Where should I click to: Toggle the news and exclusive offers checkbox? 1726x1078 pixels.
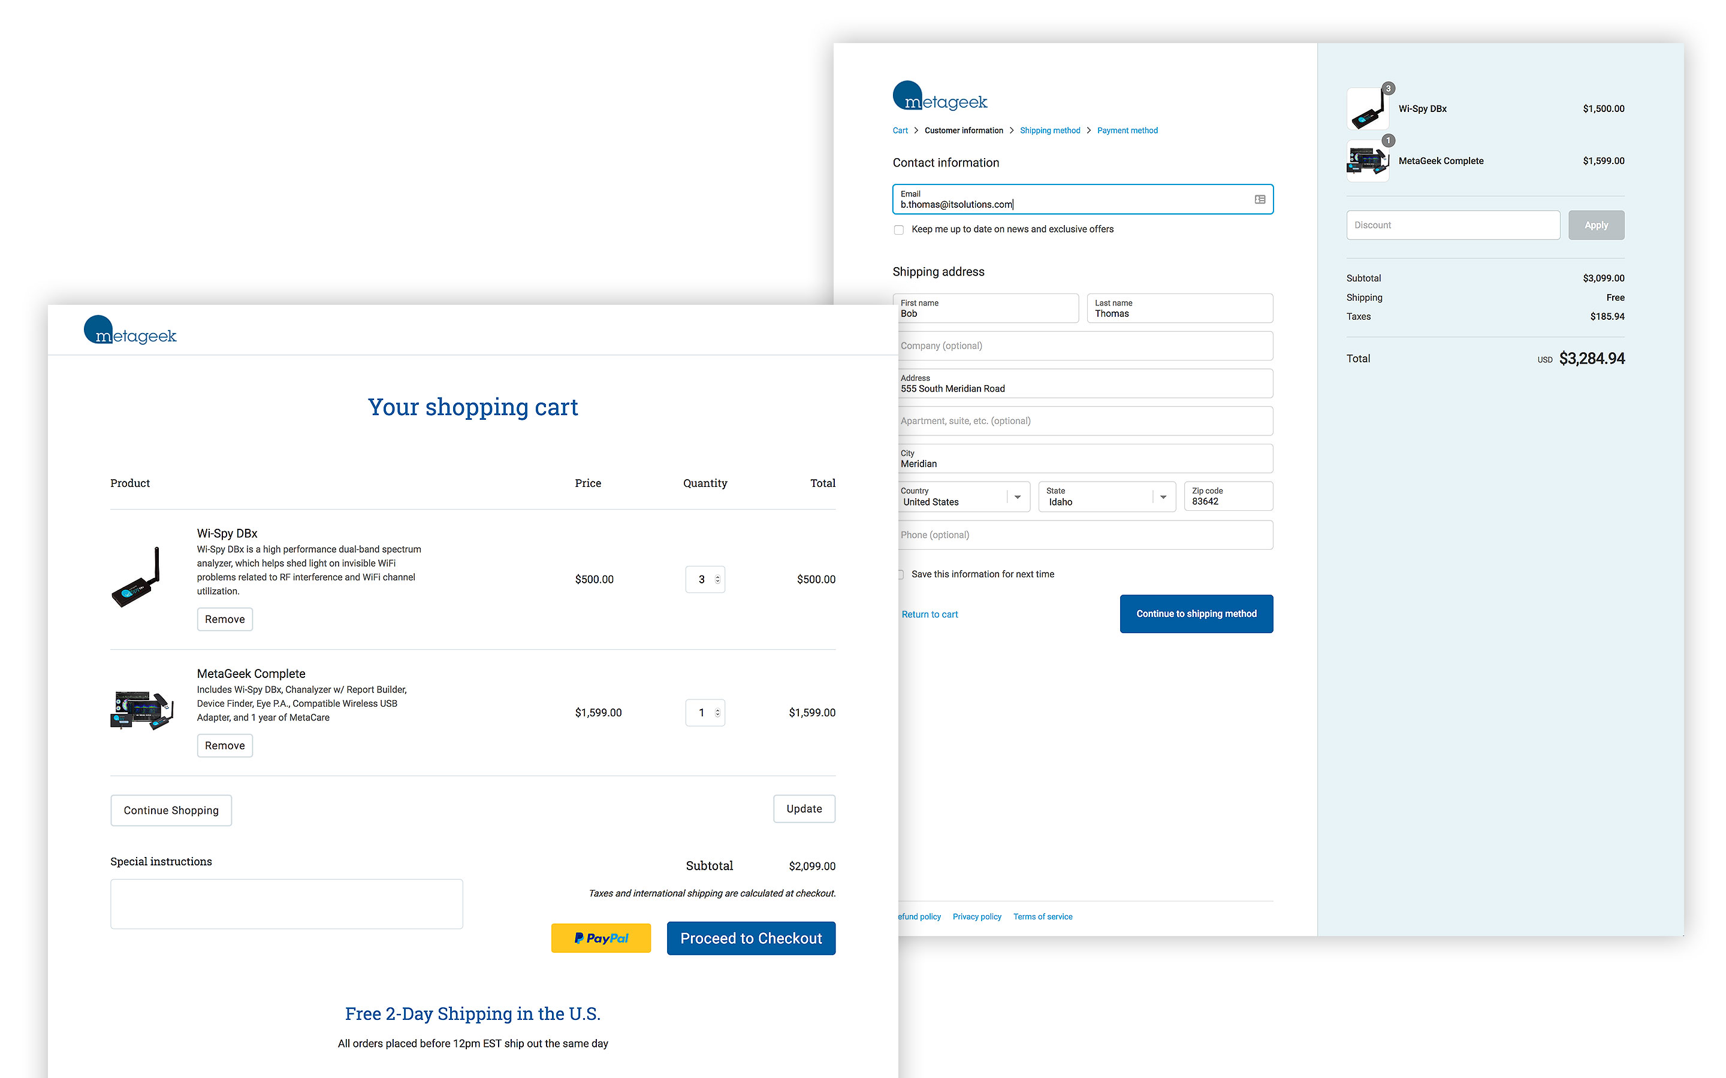(899, 229)
